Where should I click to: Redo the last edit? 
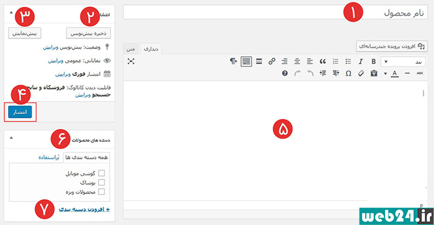coord(298,73)
